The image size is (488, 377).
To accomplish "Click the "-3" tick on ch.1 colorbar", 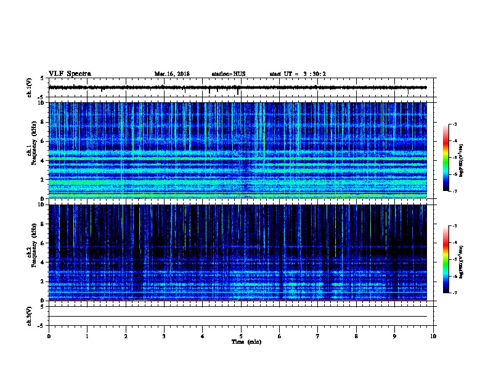I will click(x=455, y=124).
